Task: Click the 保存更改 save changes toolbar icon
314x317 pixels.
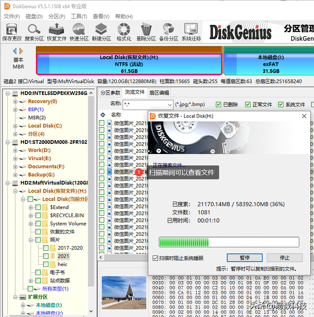Action: pos(12,32)
